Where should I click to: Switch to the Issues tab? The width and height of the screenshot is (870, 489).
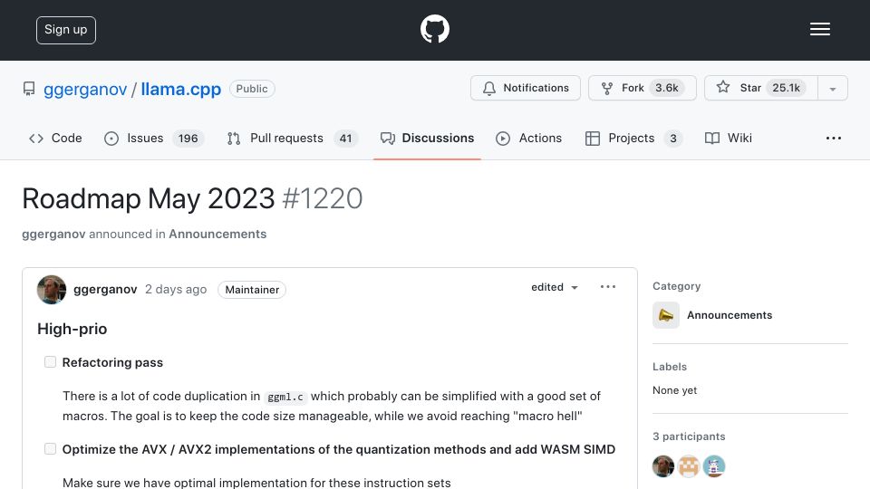[154, 138]
